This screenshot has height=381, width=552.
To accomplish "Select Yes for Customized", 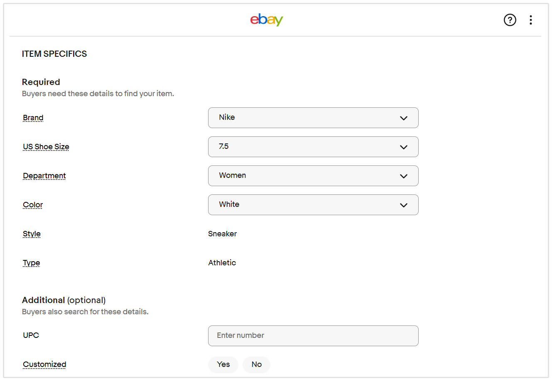I will tap(223, 364).
